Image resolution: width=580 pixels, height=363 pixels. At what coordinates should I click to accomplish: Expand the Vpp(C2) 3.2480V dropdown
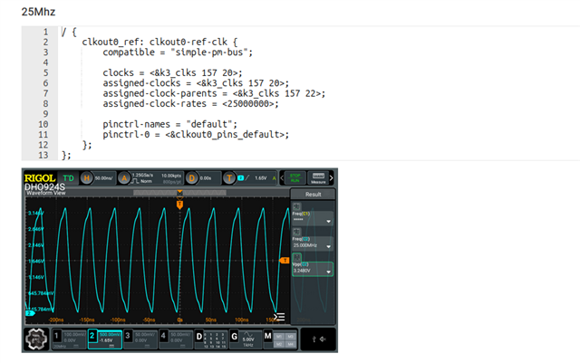(x=328, y=272)
